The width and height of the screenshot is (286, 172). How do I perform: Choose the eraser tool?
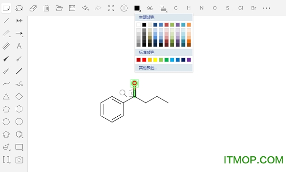33,8
